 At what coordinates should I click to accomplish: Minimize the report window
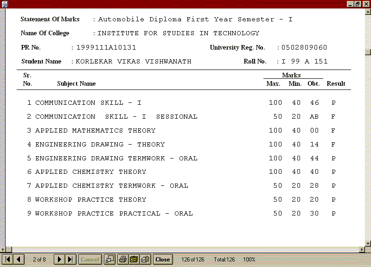coord(351,4)
